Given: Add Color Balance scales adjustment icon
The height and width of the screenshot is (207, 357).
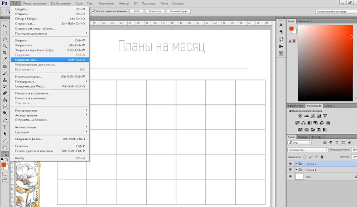Looking at the screenshot, I should [303, 123].
